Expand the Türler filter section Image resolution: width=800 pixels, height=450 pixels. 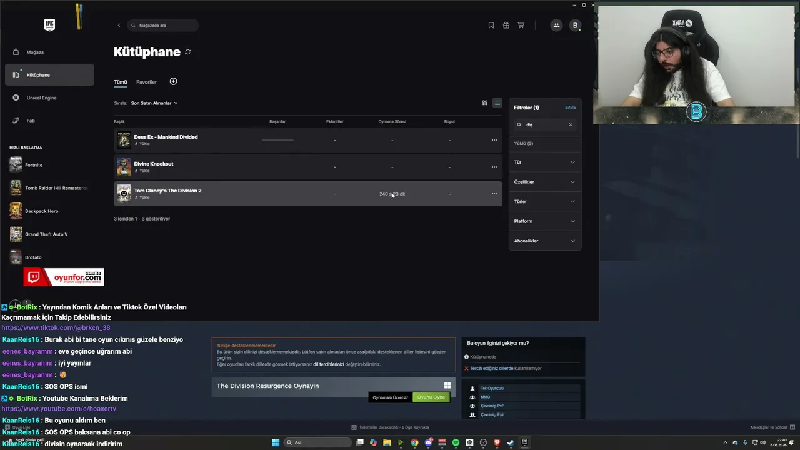tap(544, 202)
